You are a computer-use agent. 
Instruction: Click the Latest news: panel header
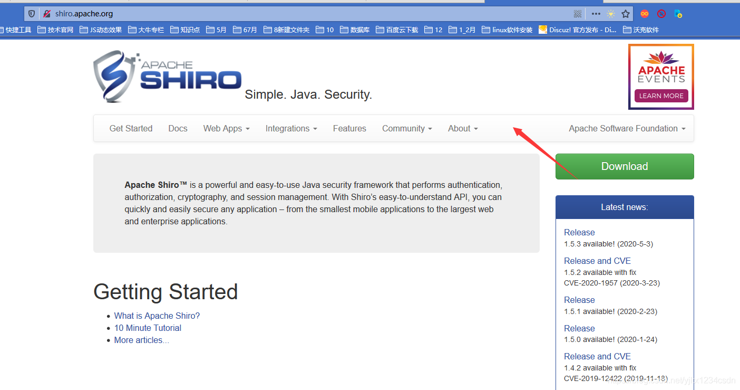pyautogui.click(x=625, y=207)
